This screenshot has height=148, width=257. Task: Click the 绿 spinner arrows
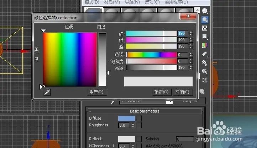pyautogui.click(x=190, y=40)
